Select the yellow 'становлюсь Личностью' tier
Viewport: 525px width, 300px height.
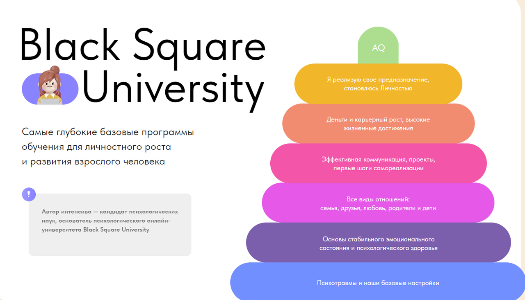click(x=378, y=84)
